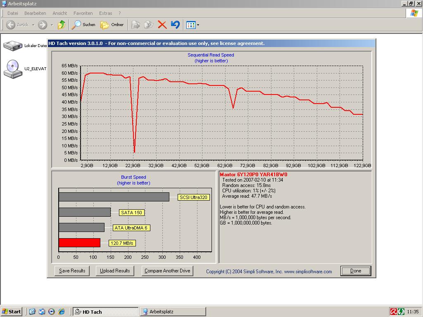
Task: Select the Lokaler Datenträger drive icon
Action: [x=13, y=45]
